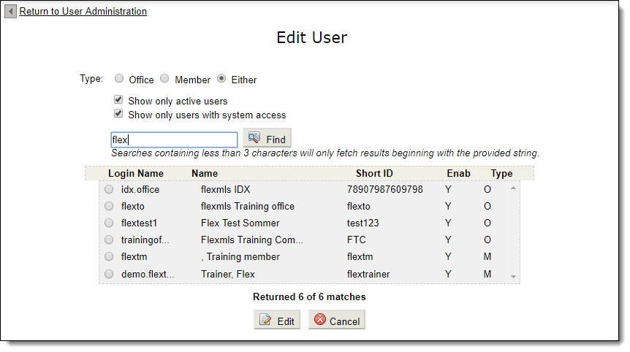Click the name ', Training member'
This screenshot has width=630, height=352.
coord(240,257)
